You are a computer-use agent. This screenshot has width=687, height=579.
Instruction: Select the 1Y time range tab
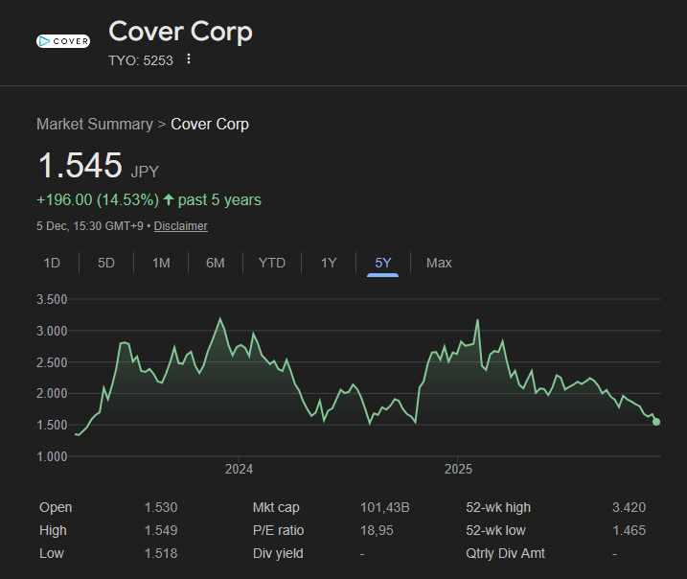[x=329, y=263]
